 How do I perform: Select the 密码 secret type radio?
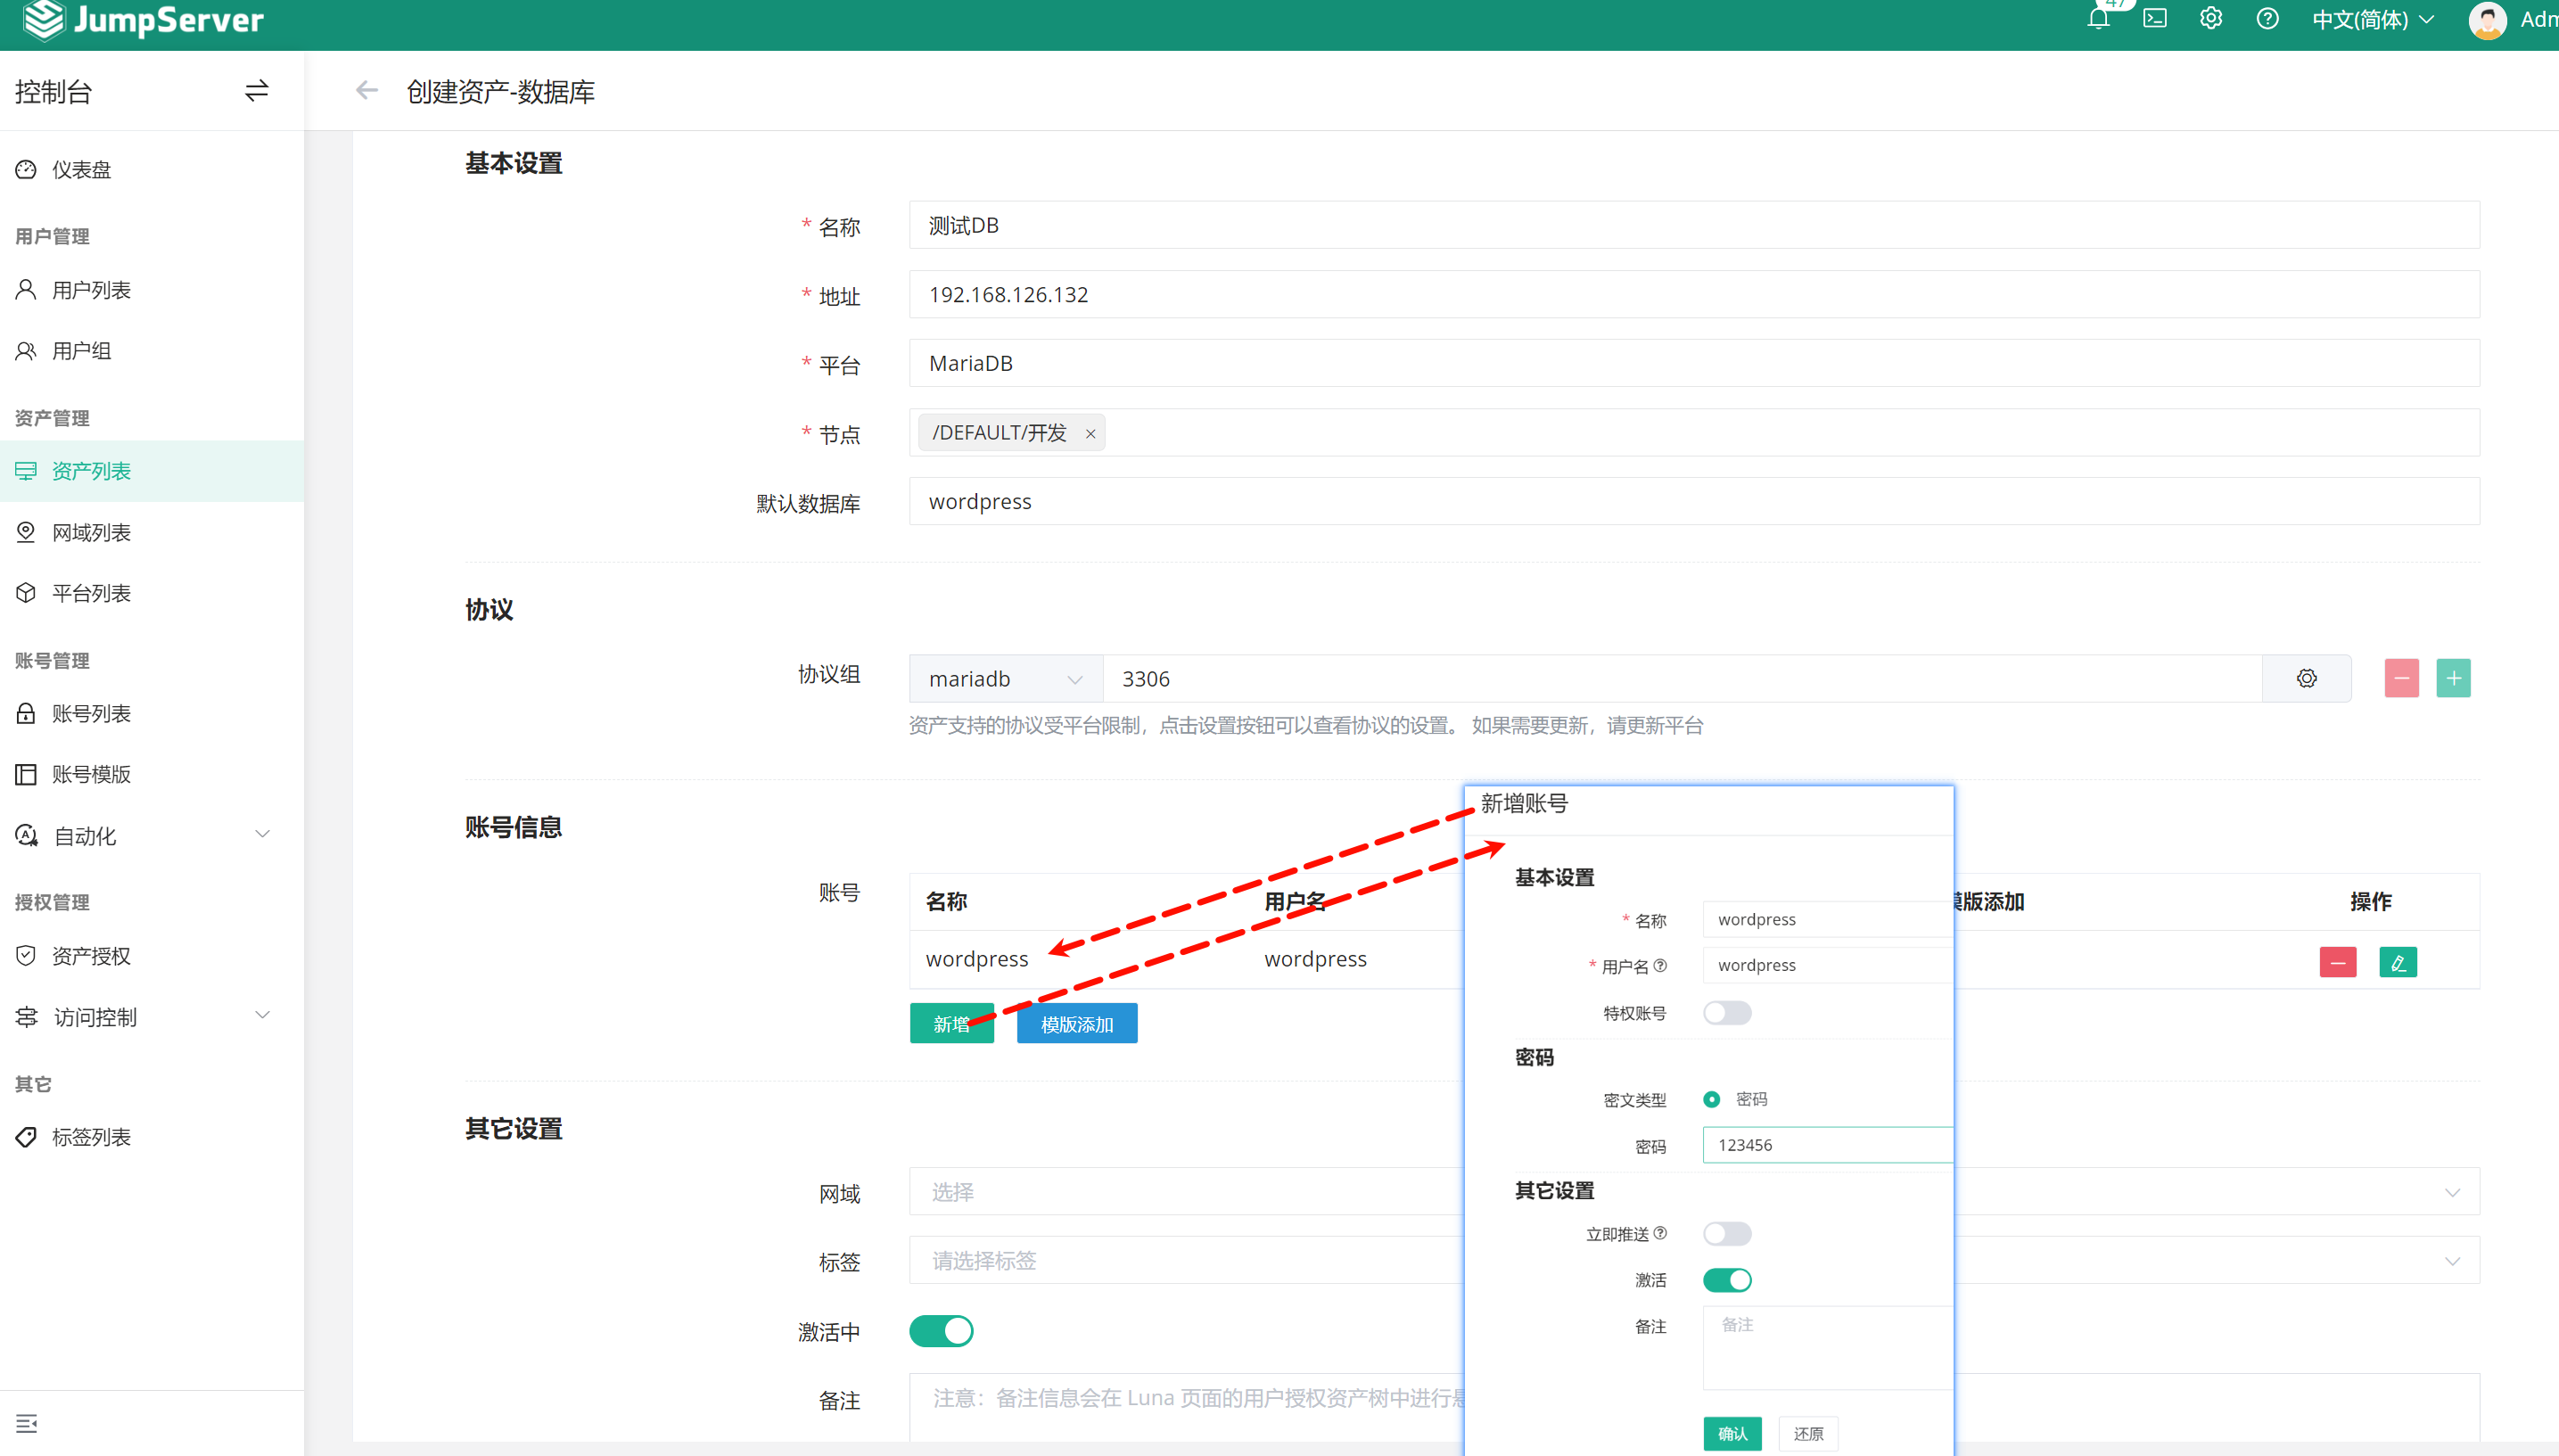[x=1711, y=1099]
